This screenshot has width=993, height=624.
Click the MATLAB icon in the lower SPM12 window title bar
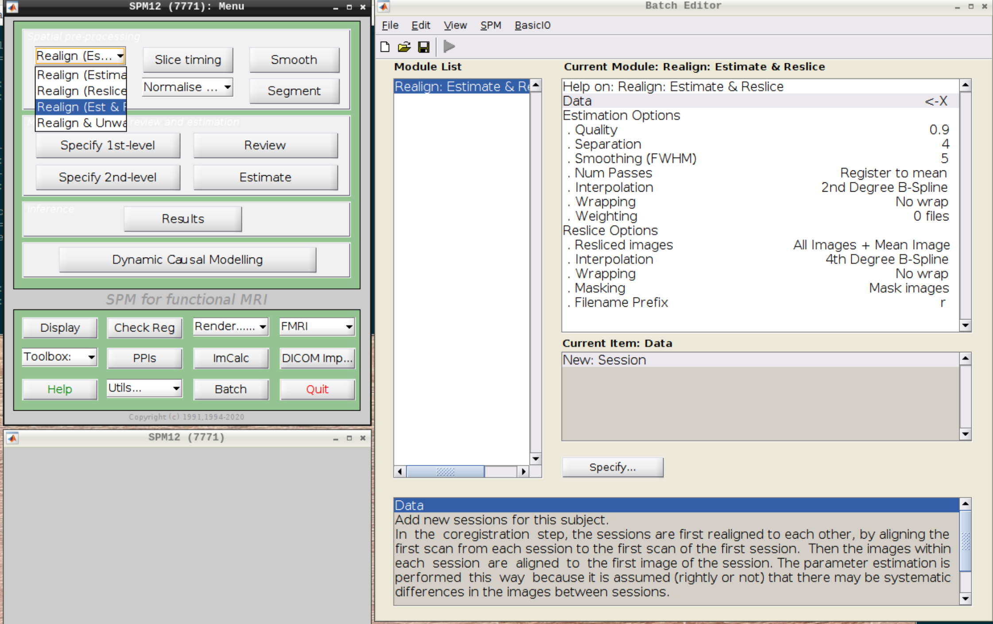[12, 438]
